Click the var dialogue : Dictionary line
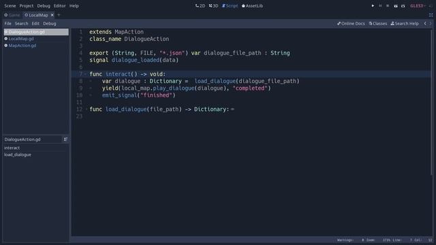 (x=200, y=81)
